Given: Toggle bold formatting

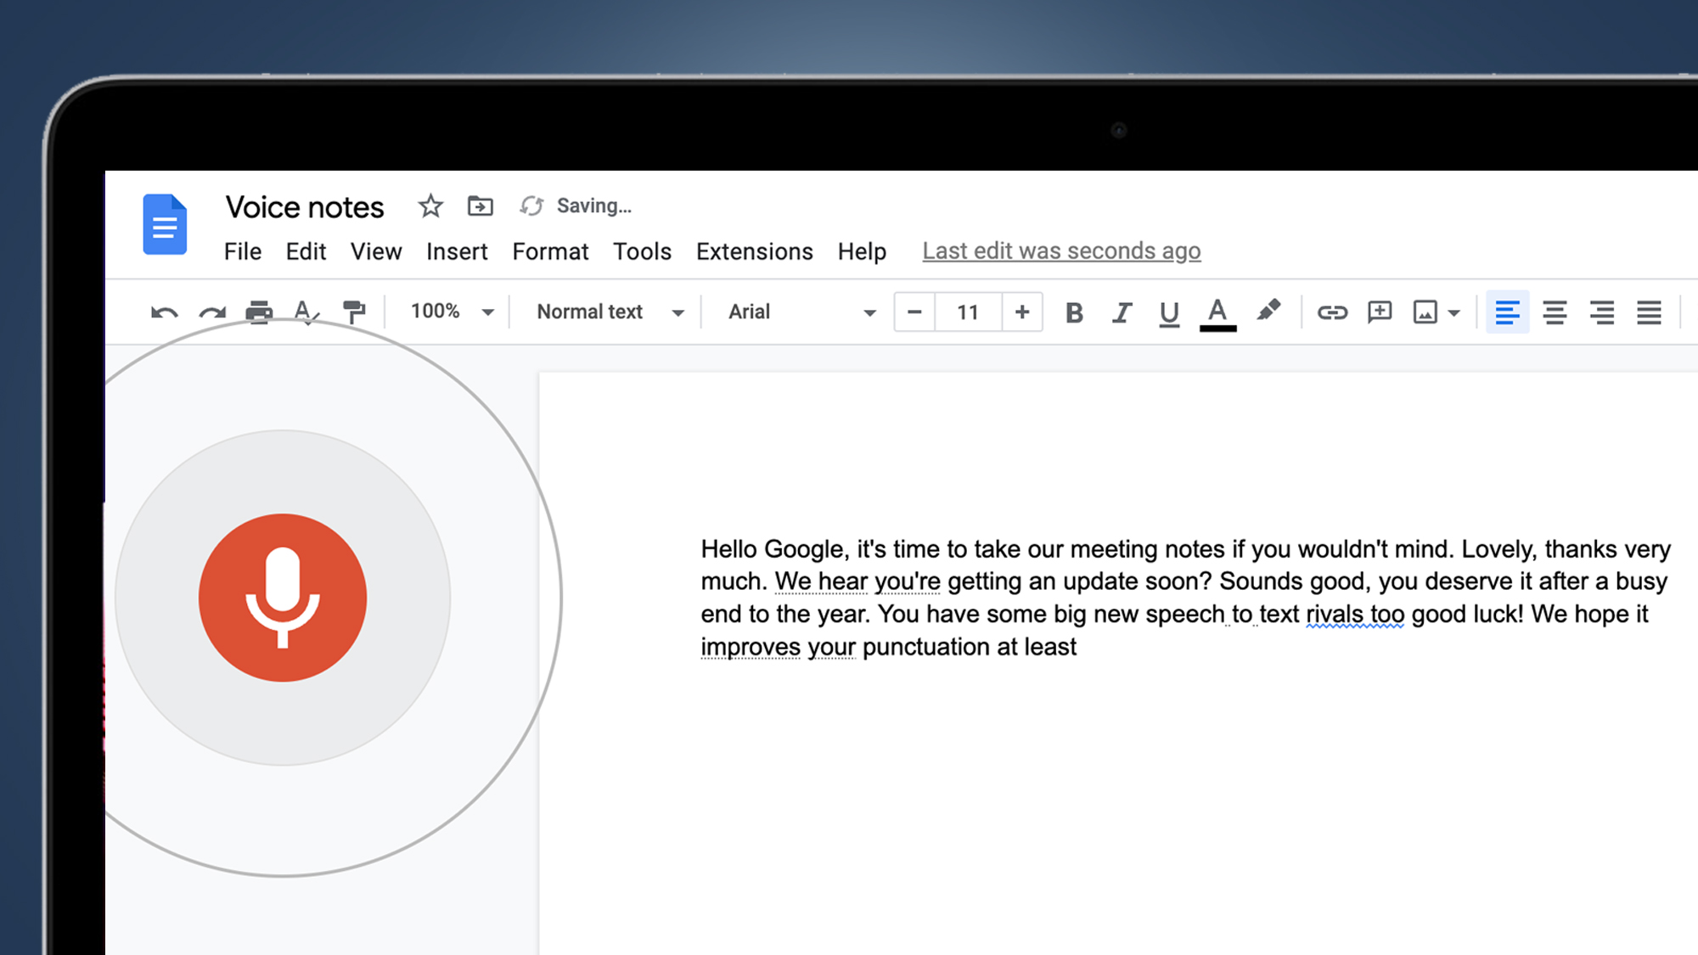Looking at the screenshot, I should (1074, 312).
